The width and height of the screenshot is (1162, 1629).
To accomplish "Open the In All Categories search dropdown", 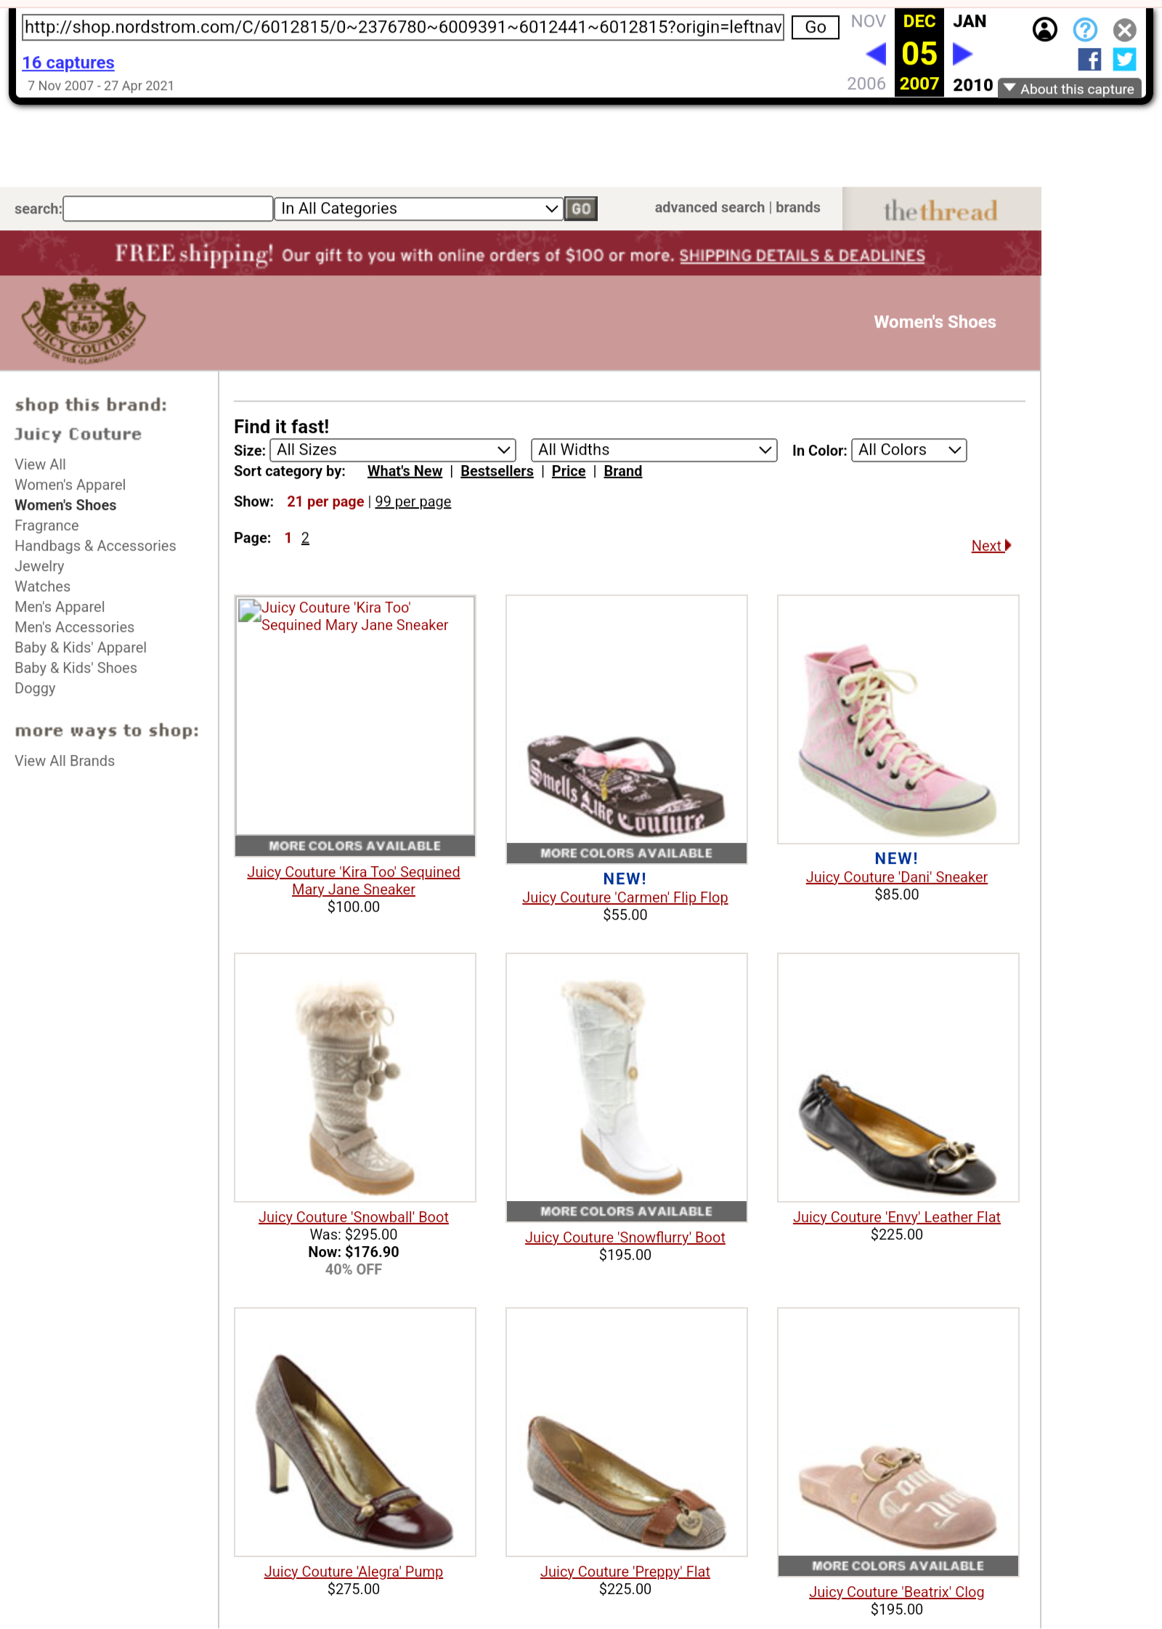I will (419, 209).
